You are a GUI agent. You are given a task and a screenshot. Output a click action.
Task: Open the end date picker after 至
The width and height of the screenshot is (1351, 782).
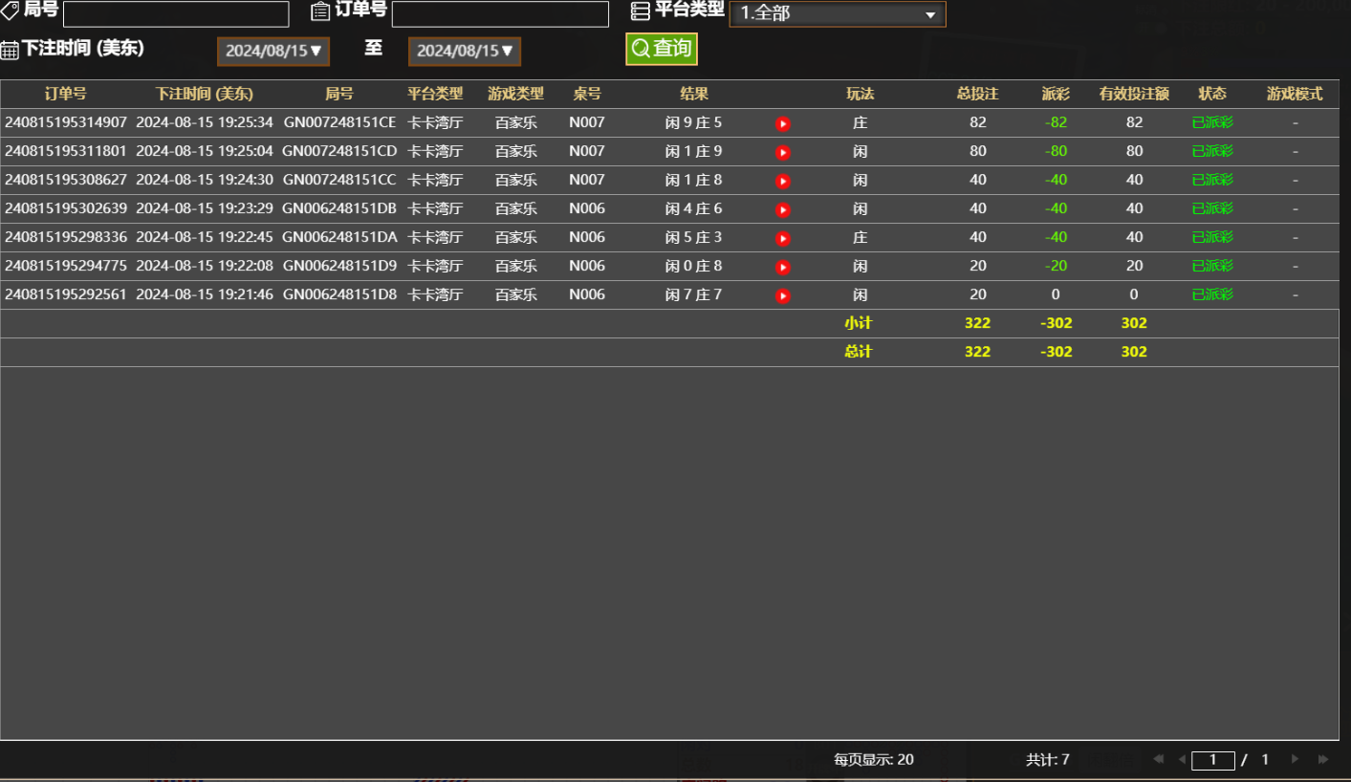[x=465, y=52]
